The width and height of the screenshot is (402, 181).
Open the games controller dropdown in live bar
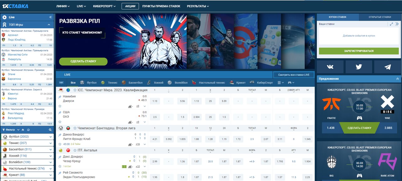[291, 83]
